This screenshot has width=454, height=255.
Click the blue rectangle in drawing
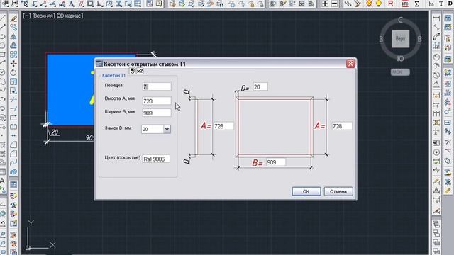70,90
